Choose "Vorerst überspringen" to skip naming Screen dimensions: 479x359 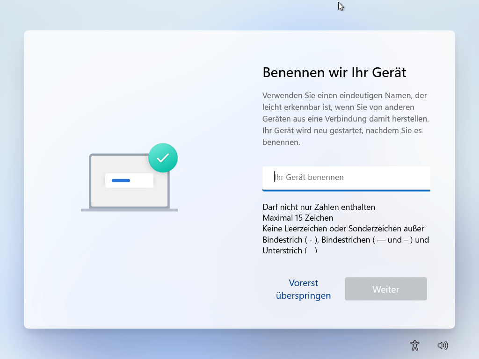coord(303,289)
